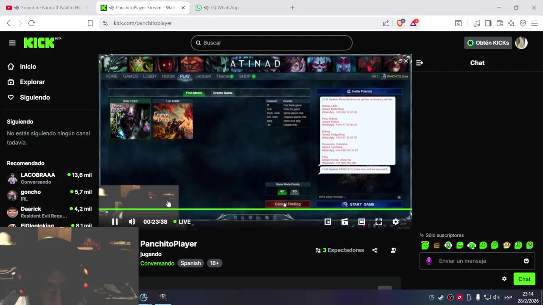This screenshot has width=543, height=305.
Task: Open the user profile avatar menu
Action: [521, 43]
